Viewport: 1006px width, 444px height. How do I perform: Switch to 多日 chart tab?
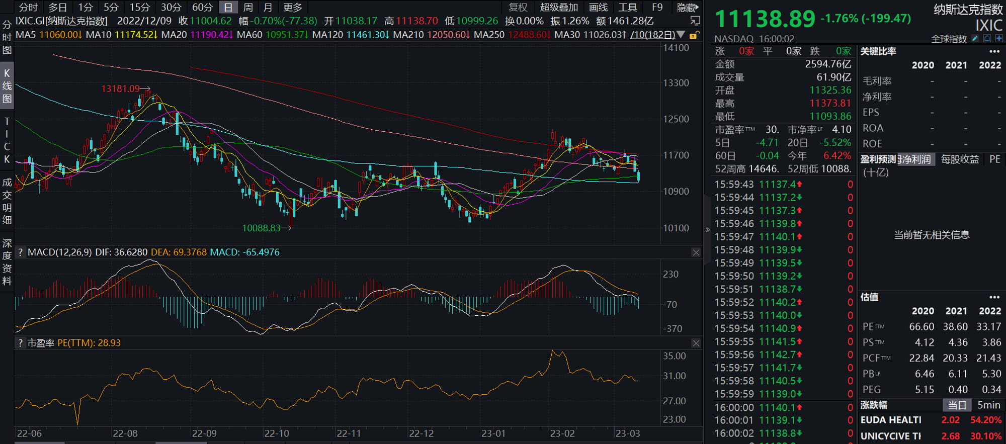point(58,7)
